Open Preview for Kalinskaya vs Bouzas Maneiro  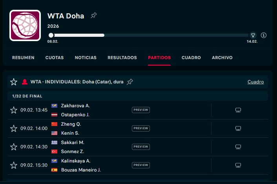point(140,165)
